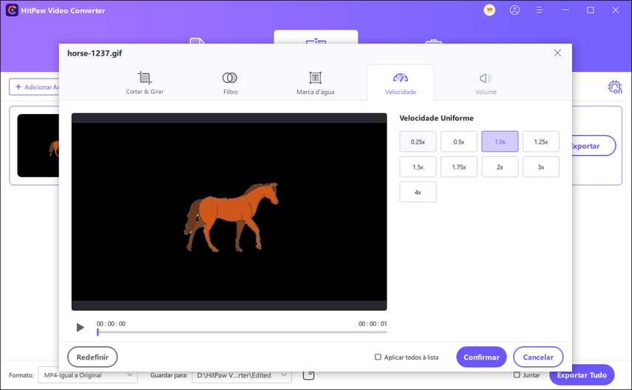Viewport: 632px width, 390px height.
Task: Click the video preview area
Action: click(229, 212)
